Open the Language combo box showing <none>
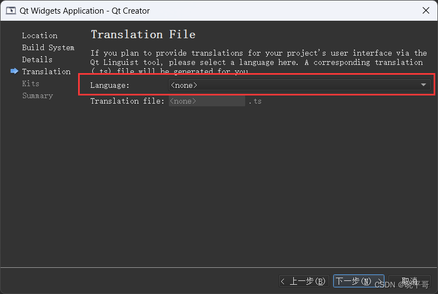438x294 pixels. 299,85
